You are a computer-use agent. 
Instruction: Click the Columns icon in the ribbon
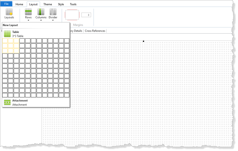[x=41, y=12]
